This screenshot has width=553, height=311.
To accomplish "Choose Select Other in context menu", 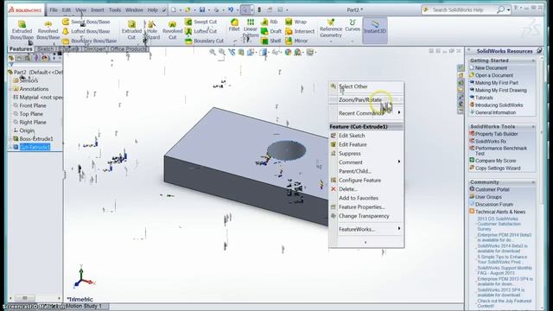I will point(366,86).
